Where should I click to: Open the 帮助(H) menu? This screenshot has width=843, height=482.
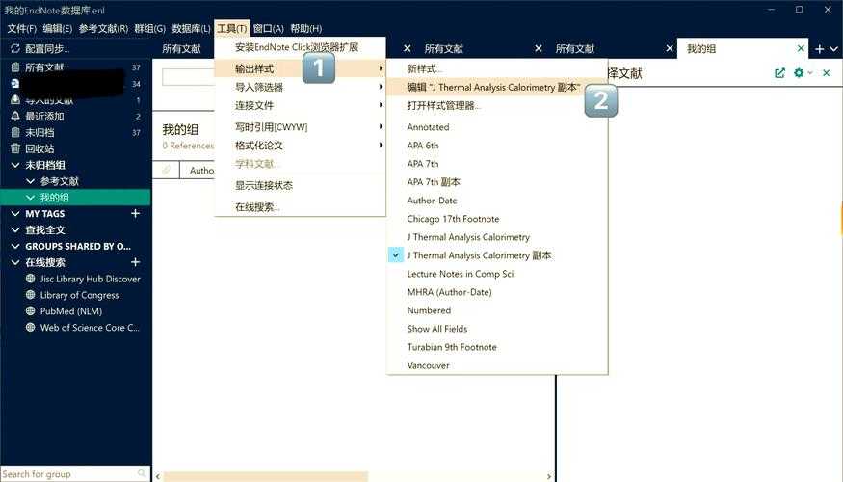point(306,29)
